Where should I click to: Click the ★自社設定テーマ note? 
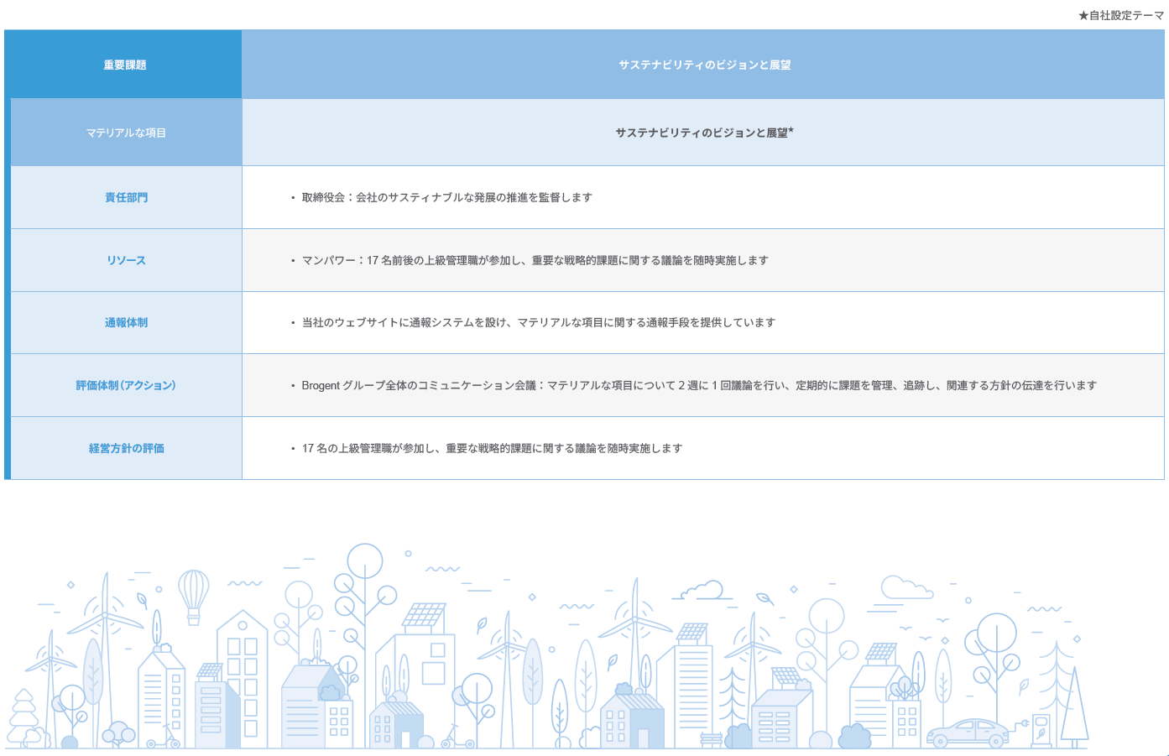click(1121, 15)
